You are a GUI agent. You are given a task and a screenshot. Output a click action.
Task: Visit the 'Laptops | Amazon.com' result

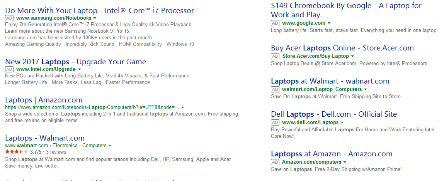(x=44, y=100)
